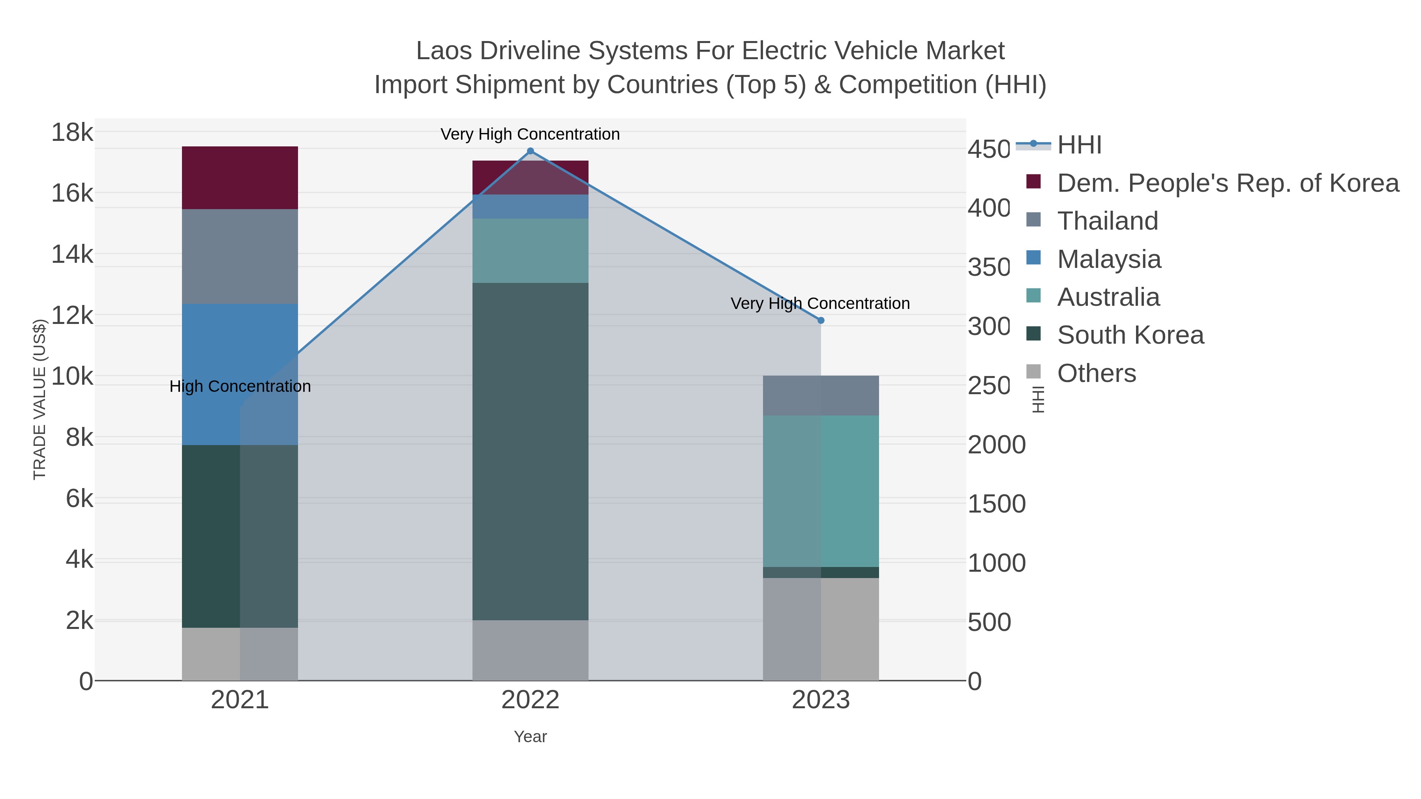The width and height of the screenshot is (1421, 799).
Task: Click the 'High Concentration' annotation
Action: coord(240,387)
